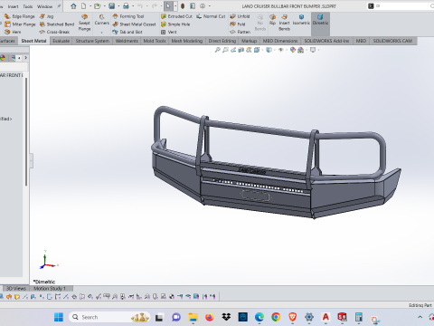Click the Tab and Slot tool
Screen dimensions: 434x326
(127, 32)
